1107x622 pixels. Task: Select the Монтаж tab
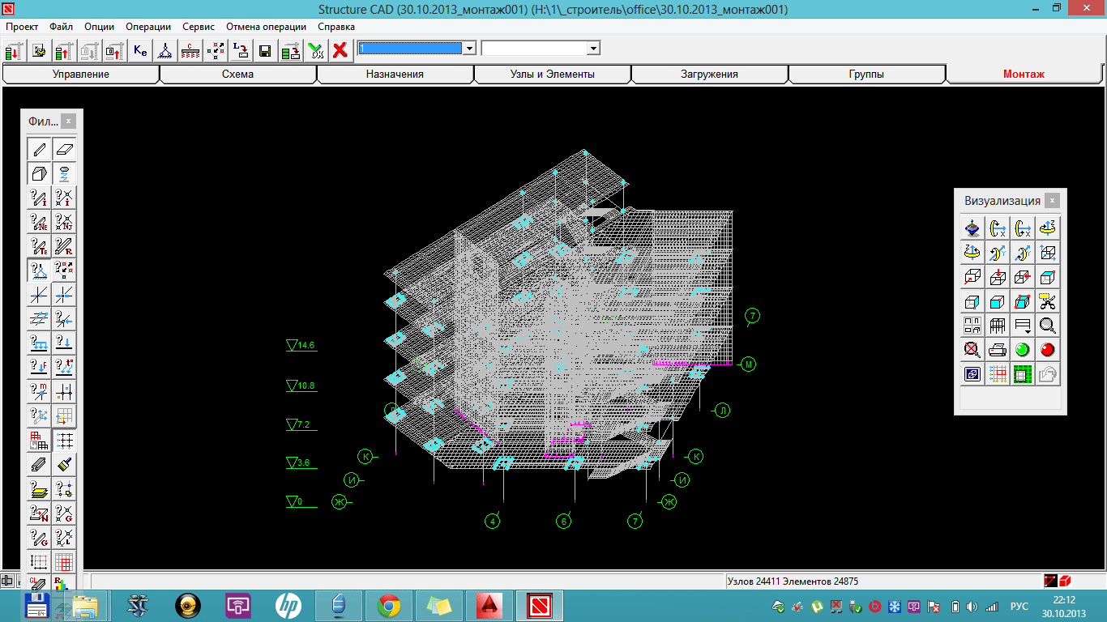click(x=1024, y=75)
